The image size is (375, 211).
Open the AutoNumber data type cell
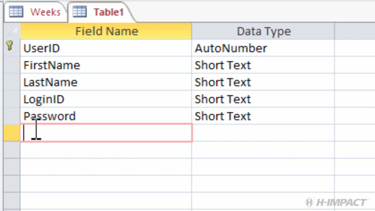point(263,48)
